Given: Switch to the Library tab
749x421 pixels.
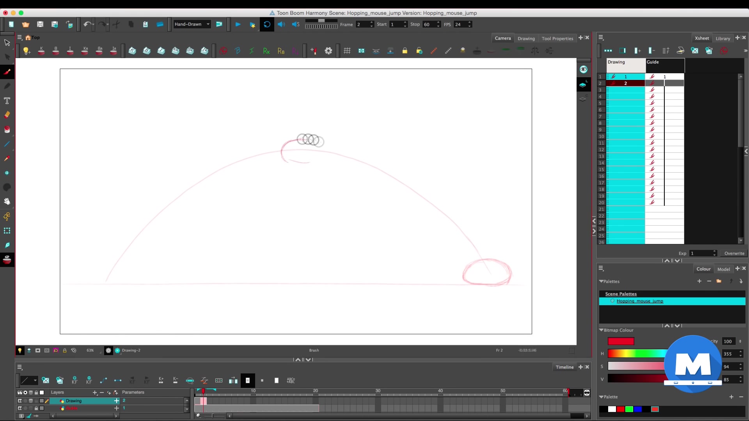Looking at the screenshot, I should pyautogui.click(x=723, y=39).
